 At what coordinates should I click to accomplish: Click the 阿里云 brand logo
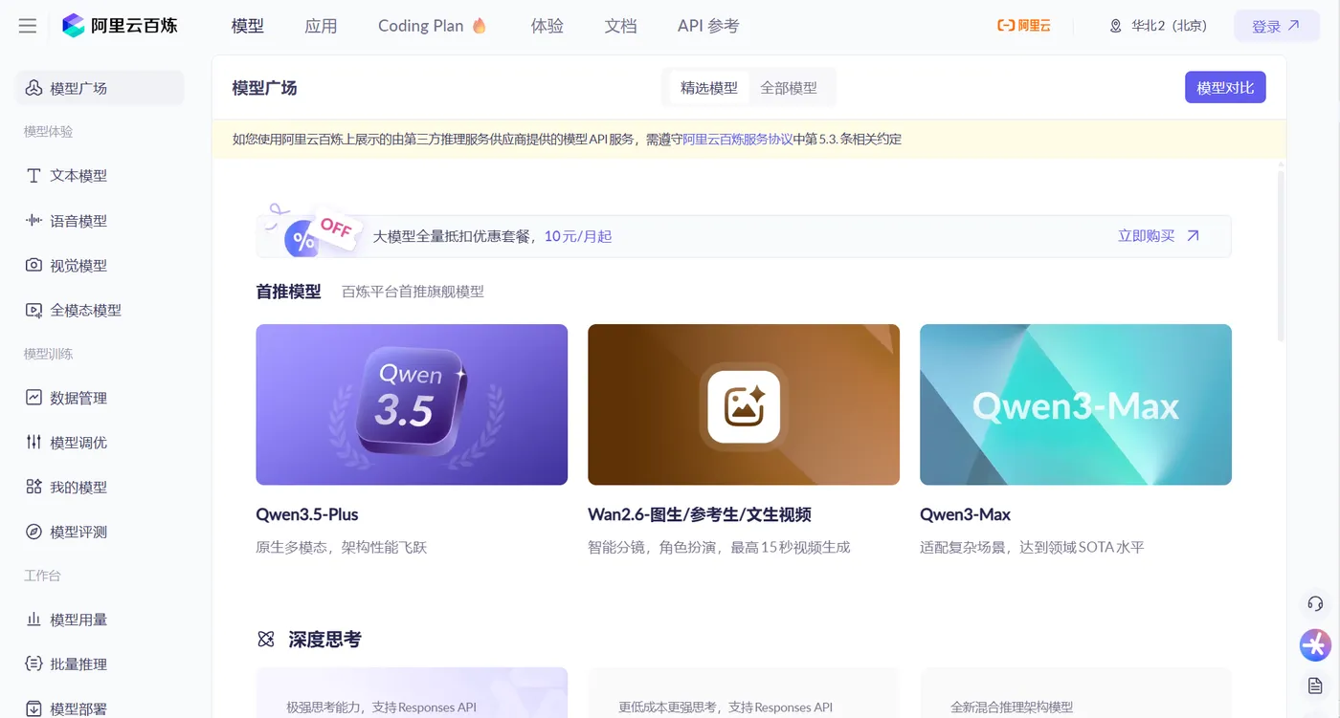tap(1024, 26)
